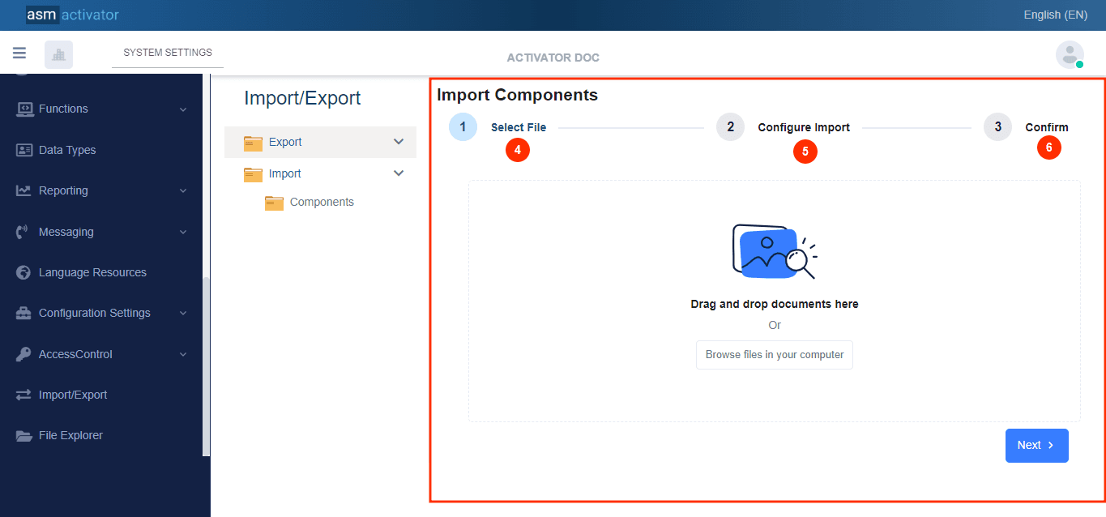Open Messaging in the sidebar
The height and width of the screenshot is (517, 1106).
66,232
